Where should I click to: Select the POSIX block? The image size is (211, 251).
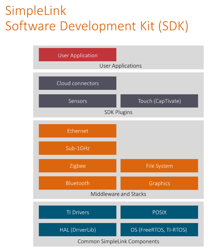tap(159, 212)
